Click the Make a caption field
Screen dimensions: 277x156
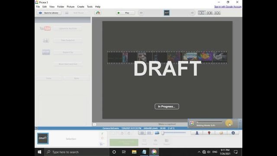coord(167,124)
